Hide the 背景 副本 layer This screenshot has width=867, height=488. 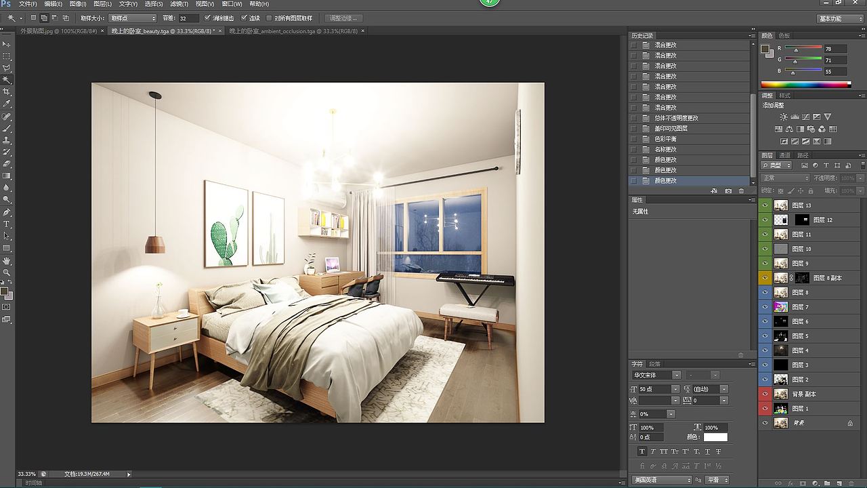[x=765, y=394]
